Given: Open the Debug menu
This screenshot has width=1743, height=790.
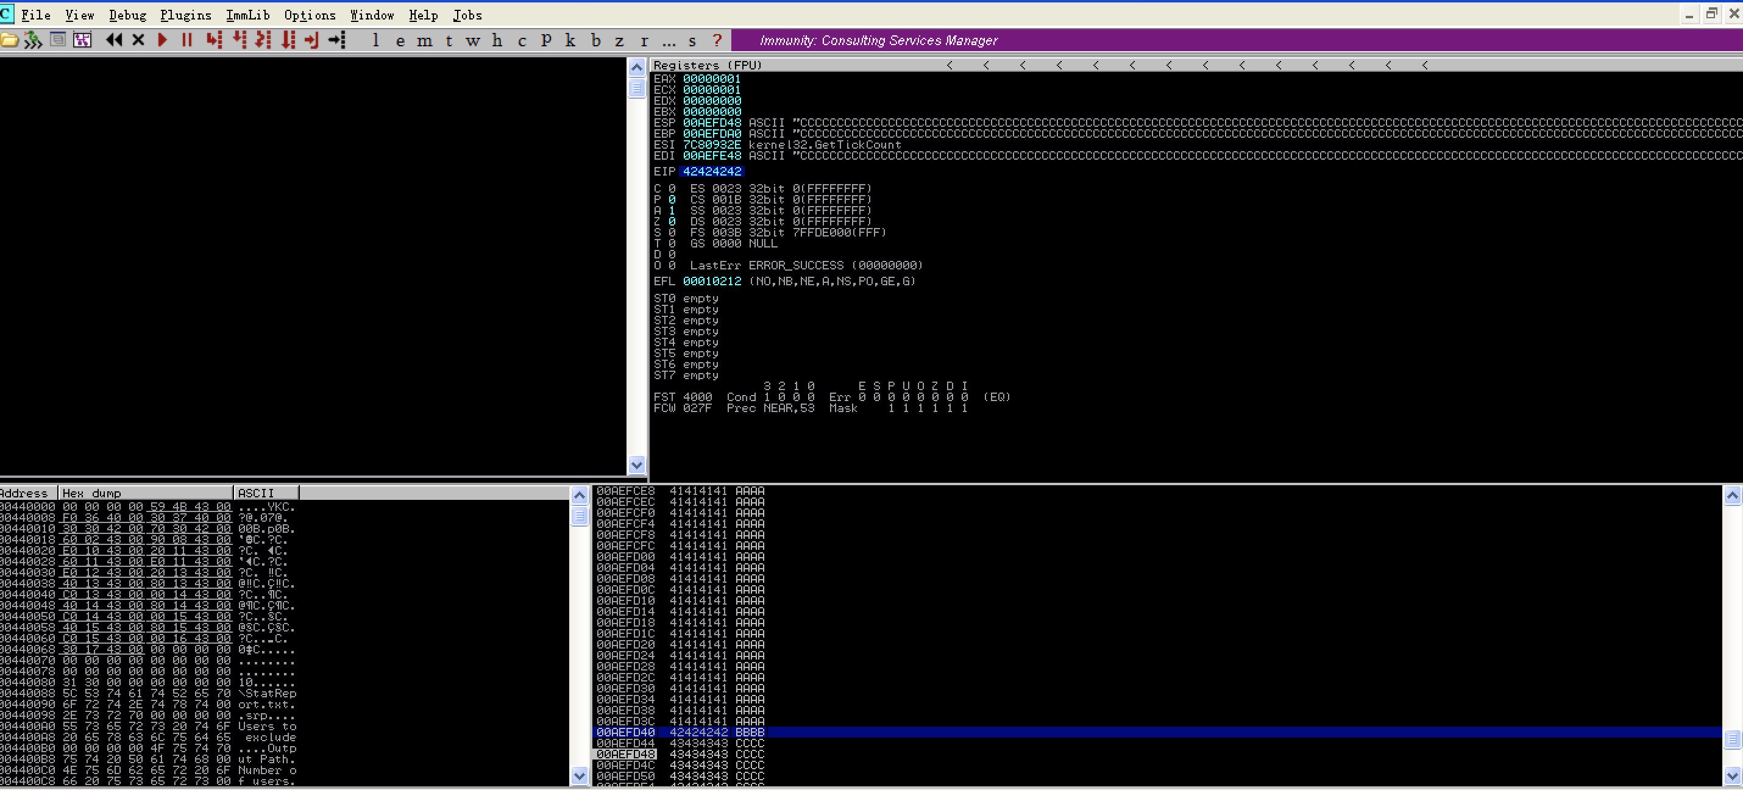Looking at the screenshot, I should tap(127, 15).
